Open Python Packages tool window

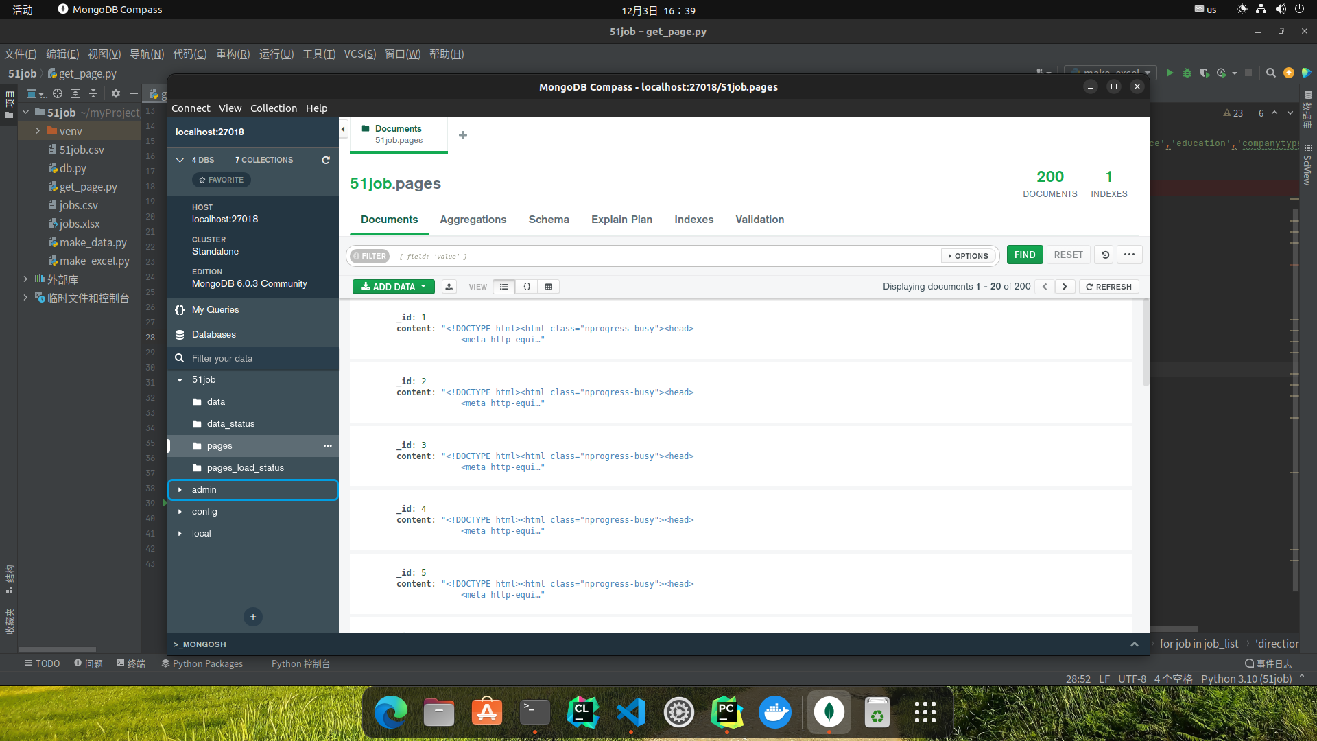pos(202,663)
